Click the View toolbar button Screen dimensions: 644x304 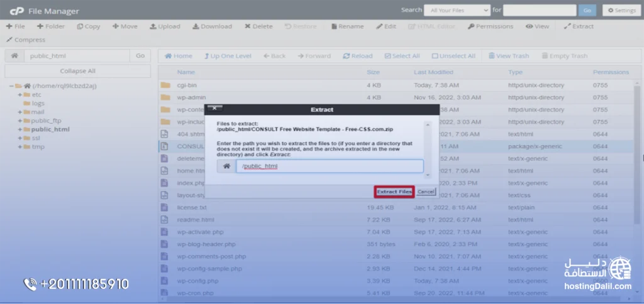(x=537, y=26)
